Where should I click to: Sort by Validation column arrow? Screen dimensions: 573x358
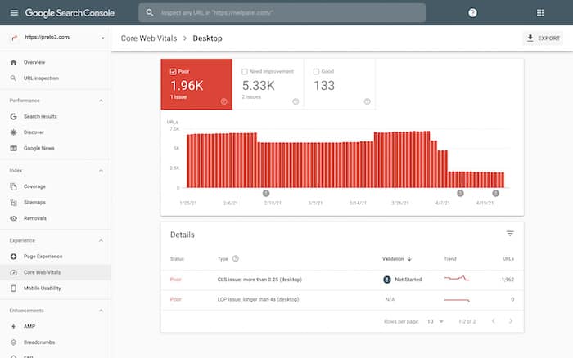point(409,259)
